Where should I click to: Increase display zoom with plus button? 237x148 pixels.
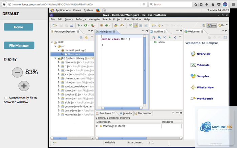(24, 86)
